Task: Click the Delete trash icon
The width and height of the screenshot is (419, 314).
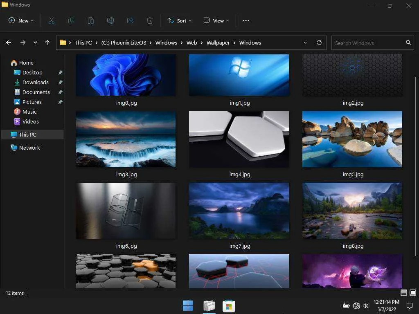Action: 150,20
